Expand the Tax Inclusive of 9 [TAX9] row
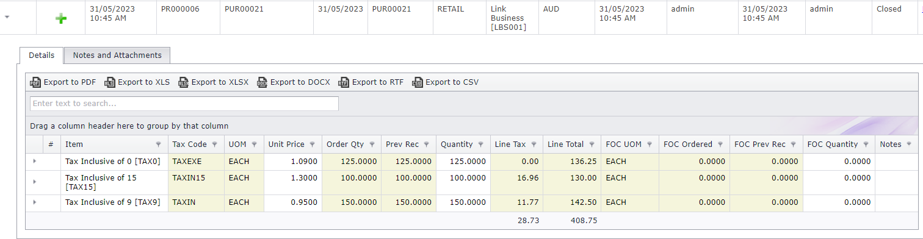The width and height of the screenshot is (923, 239). click(x=34, y=202)
